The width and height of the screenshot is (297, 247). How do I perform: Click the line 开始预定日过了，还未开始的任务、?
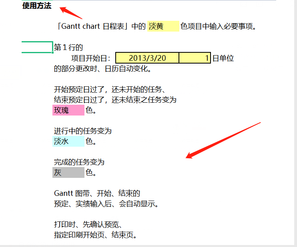(110, 89)
